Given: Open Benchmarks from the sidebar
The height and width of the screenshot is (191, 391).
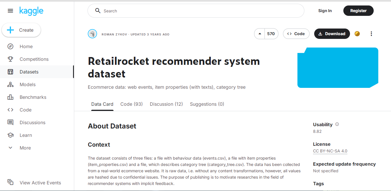Looking at the screenshot, I should (33, 97).
